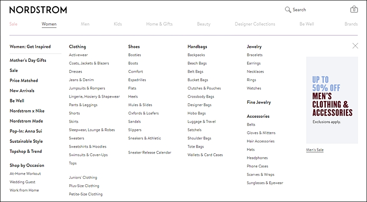Screen dimensions: 367x202
Task: Go to the Beauty navigation tab
Action: tap(204, 24)
